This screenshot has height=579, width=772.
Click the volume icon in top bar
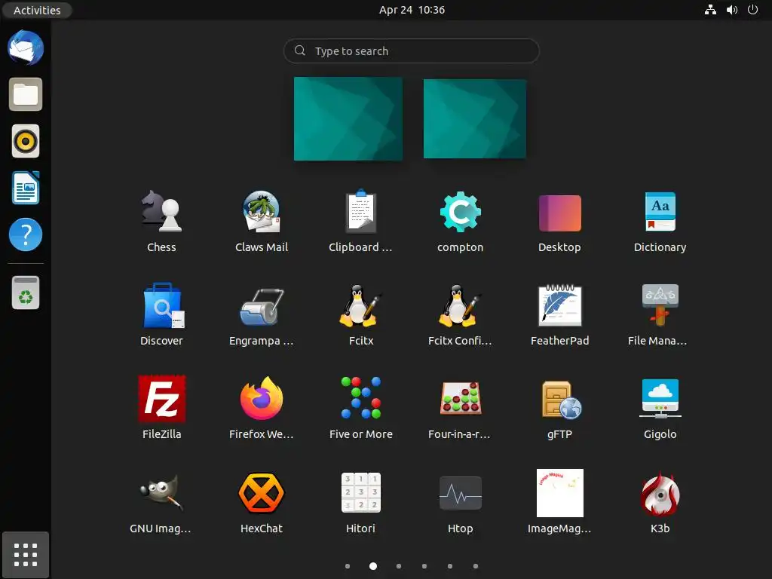[x=732, y=10]
